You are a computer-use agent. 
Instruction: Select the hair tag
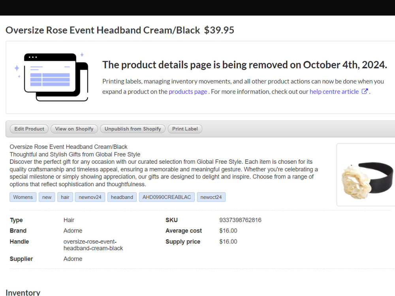click(65, 197)
